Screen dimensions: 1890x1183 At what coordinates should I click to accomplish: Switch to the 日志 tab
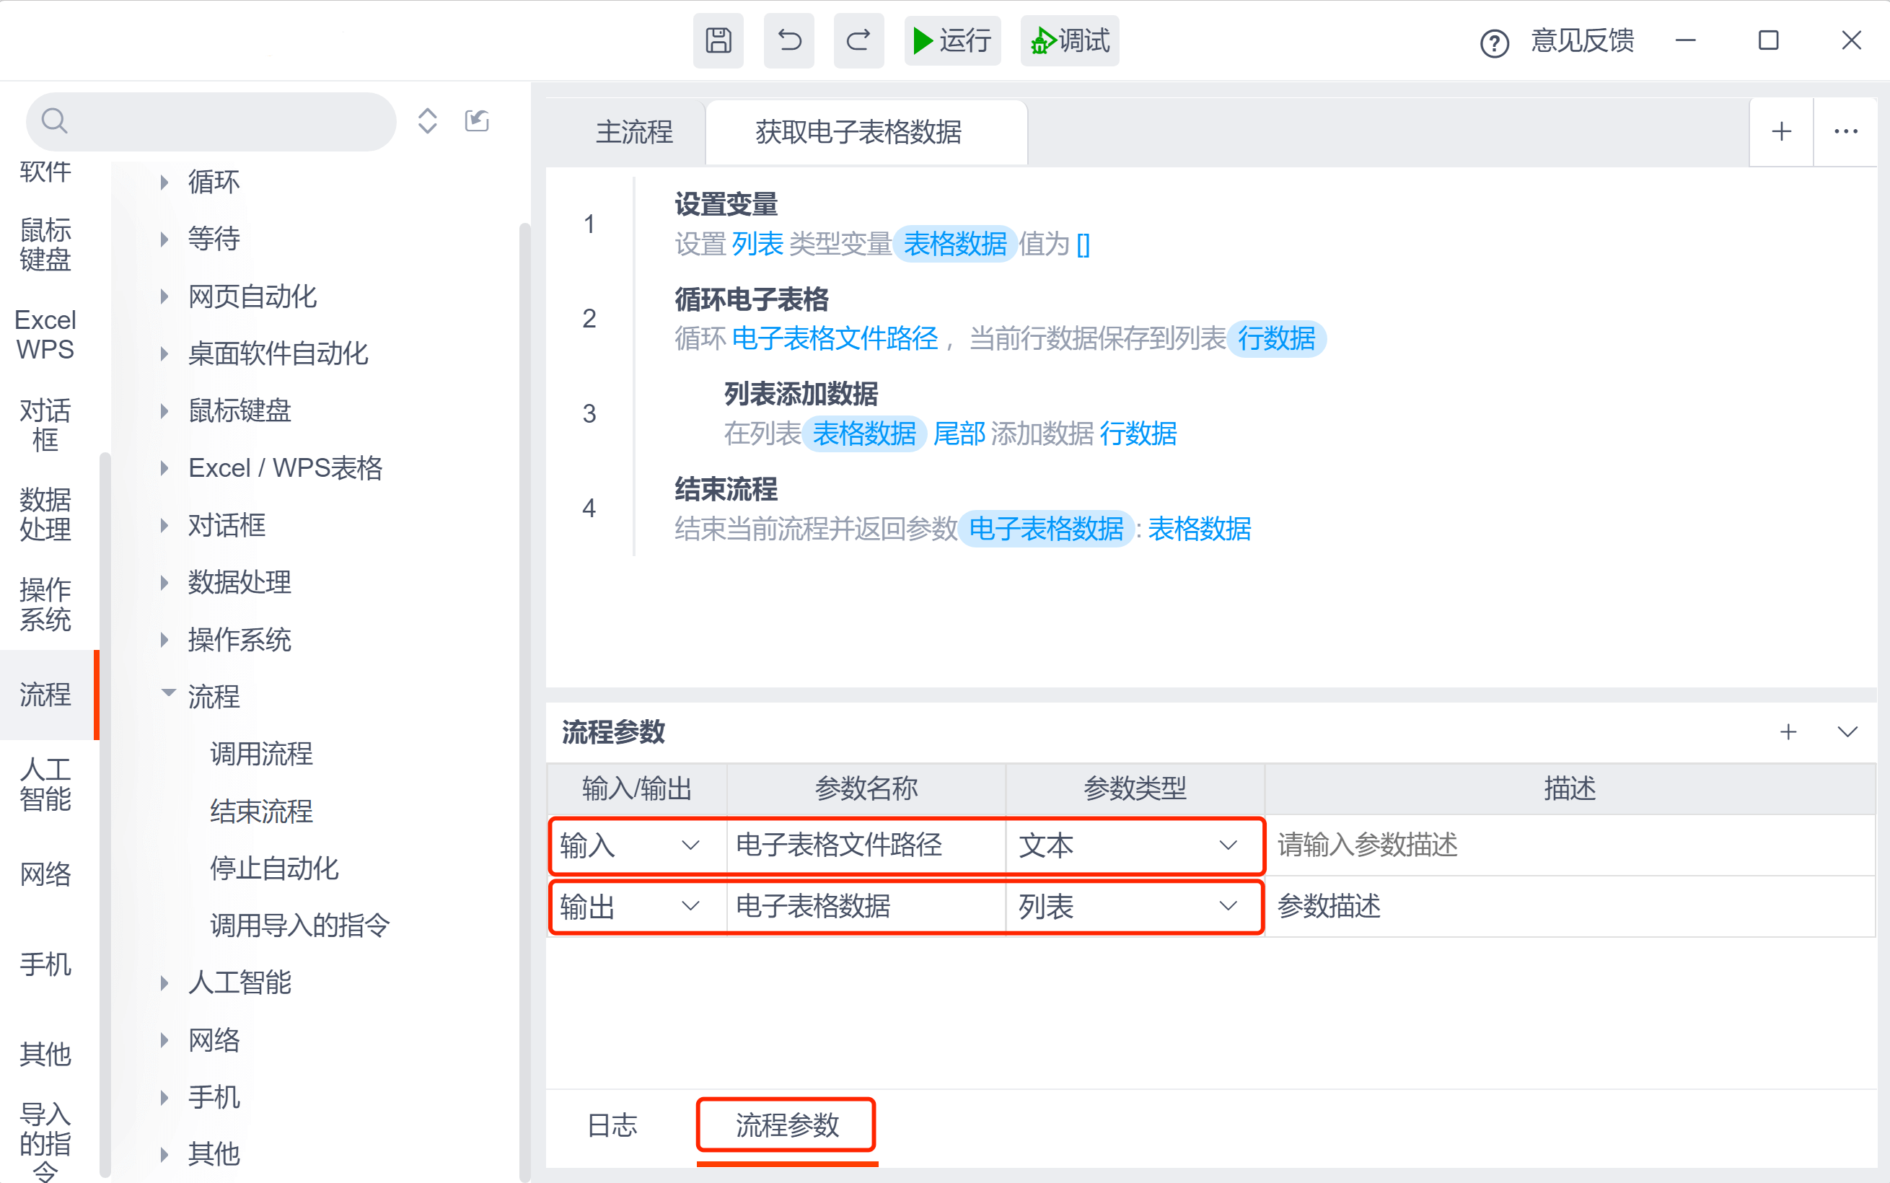click(x=612, y=1125)
